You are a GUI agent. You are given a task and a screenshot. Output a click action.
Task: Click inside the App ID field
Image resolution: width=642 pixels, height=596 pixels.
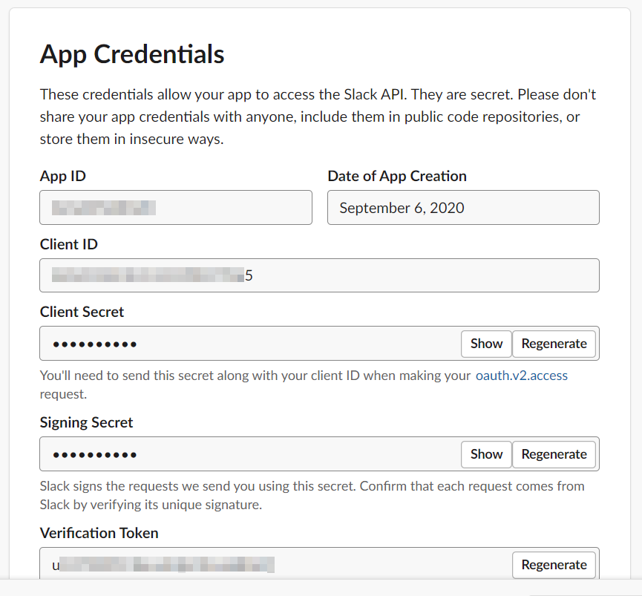176,208
